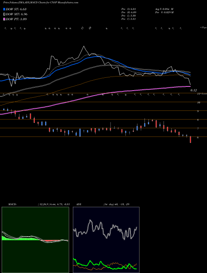The width and height of the screenshot is (207, 273).
Task: Select the 'Pre H: 6.09' high value
Action: [x=129, y=12]
